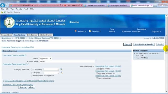Open Personalize Page link
Viewport: 168px width, 94px height.
point(141,30)
